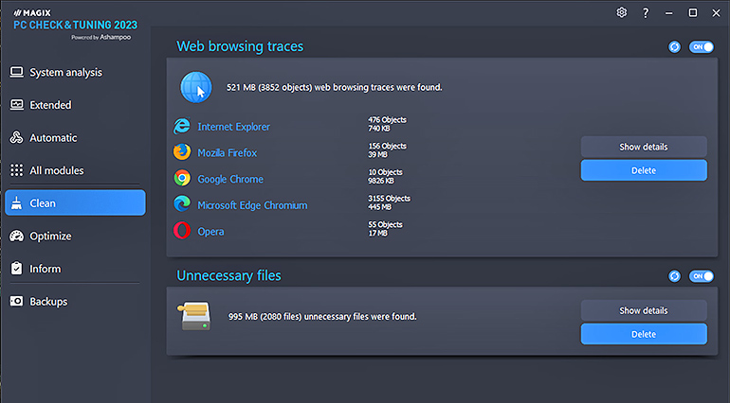Screen dimensions: 730x403
Task: Show details for web browsing traces
Action: coord(644,147)
